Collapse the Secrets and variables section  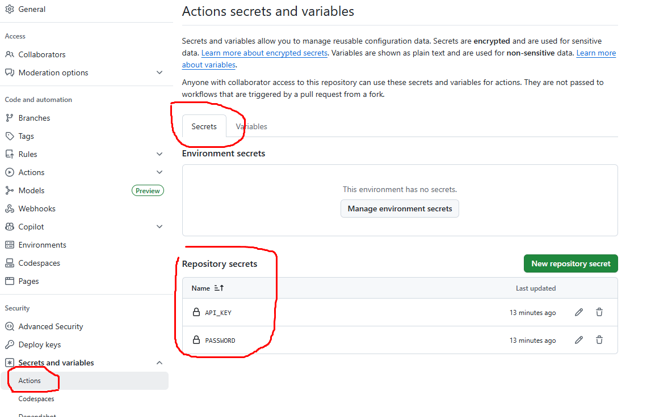159,362
